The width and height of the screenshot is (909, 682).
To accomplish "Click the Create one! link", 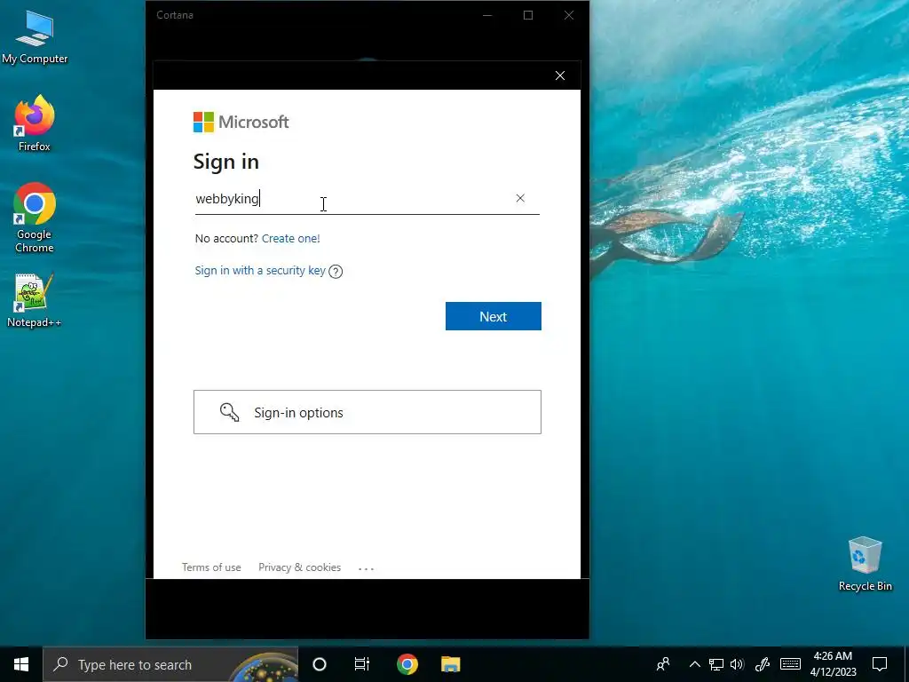I will click(x=291, y=238).
